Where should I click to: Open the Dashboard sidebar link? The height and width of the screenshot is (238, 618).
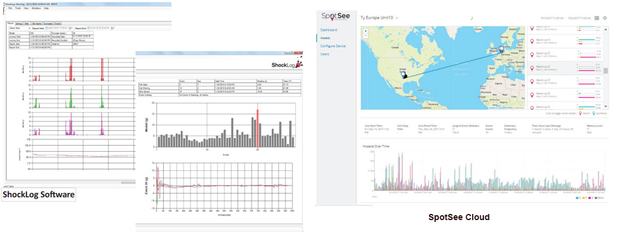pyautogui.click(x=328, y=30)
